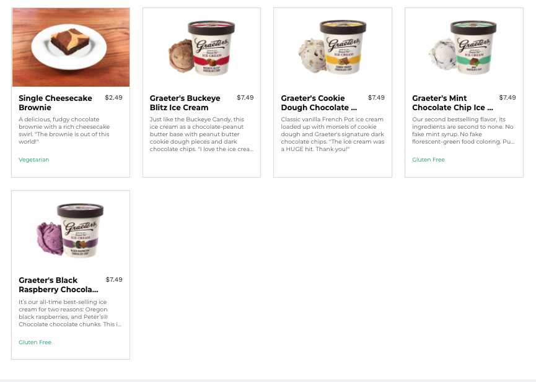Viewport: 536px width, 382px height.
Task: Click the $7.49 price on Buckeye Blitz
Action: [245, 98]
